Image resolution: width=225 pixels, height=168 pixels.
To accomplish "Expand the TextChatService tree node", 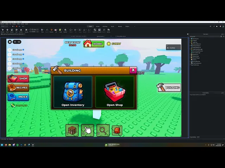I will point(191,63).
